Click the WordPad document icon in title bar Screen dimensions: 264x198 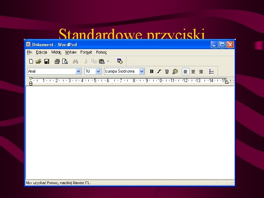point(29,44)
